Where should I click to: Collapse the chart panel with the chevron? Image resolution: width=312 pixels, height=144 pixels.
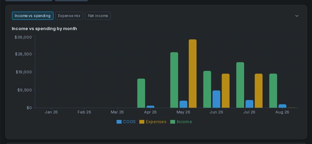click(x=297, y=16)
